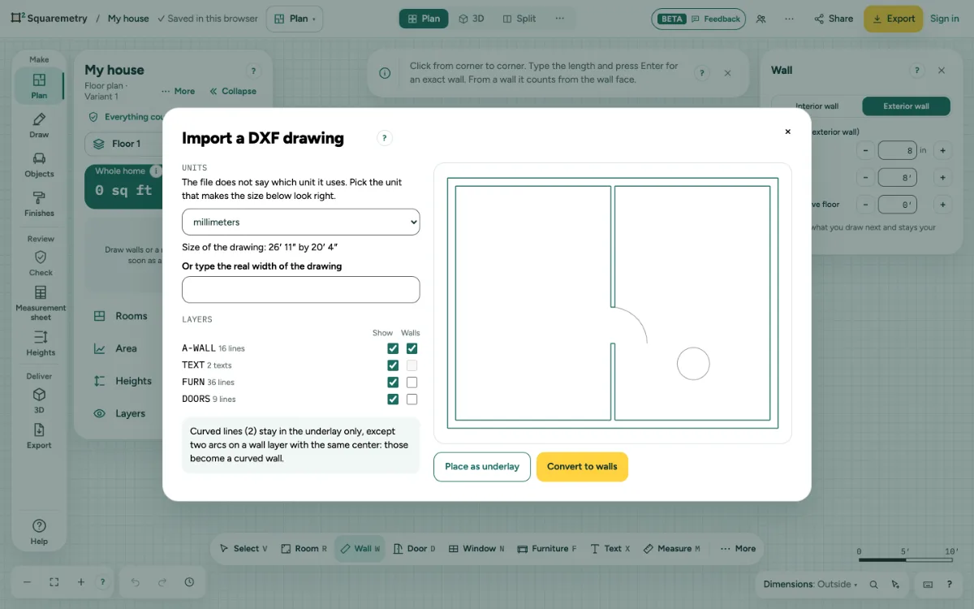Switch to the 3D view tab
This screenshot has height=609, width=974.
pyautogui.click(x=472, y=19)
